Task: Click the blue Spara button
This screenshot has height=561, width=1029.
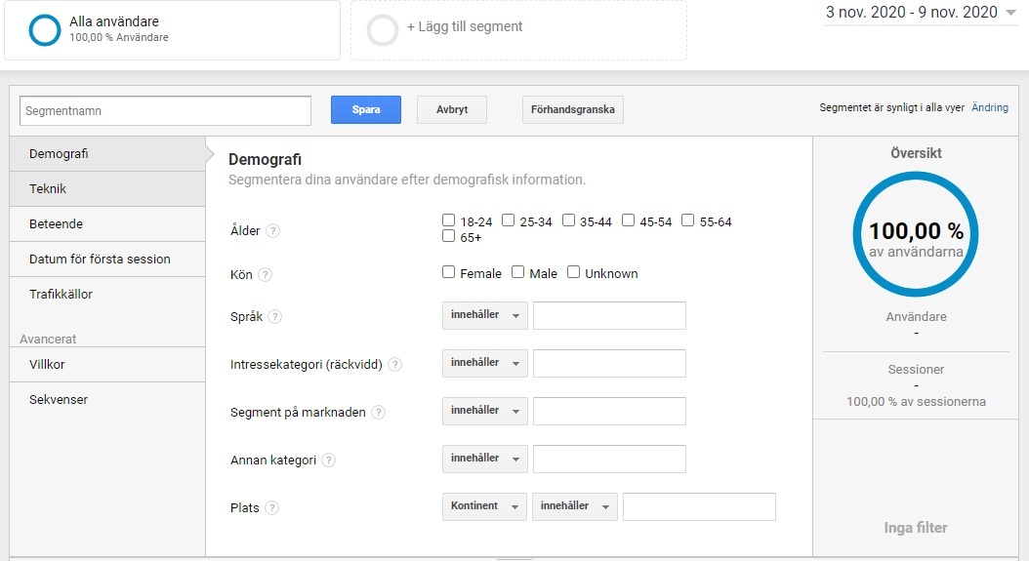Action: pyautogui.click(x=366, y=110)
